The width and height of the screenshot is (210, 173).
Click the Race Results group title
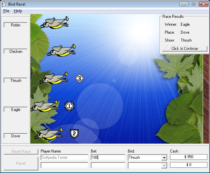173,17
